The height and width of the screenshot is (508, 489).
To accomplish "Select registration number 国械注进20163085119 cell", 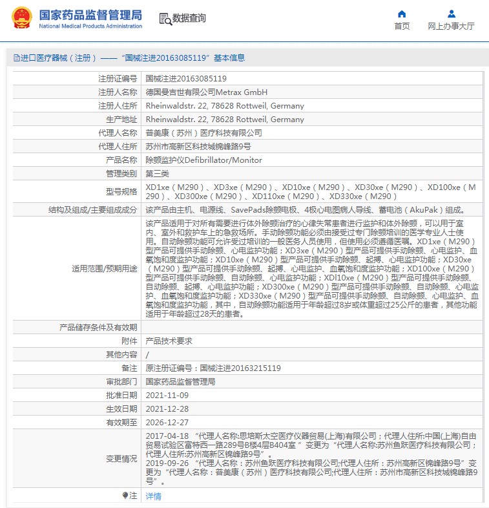I will (x=186, y=79).
